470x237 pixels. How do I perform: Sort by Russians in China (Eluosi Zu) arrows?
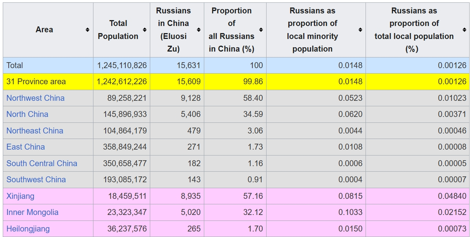click(x=199, y=30)
